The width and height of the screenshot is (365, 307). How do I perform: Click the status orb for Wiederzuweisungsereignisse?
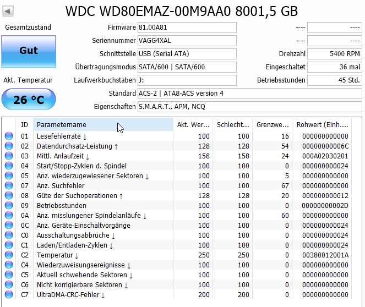click(9, 265)
